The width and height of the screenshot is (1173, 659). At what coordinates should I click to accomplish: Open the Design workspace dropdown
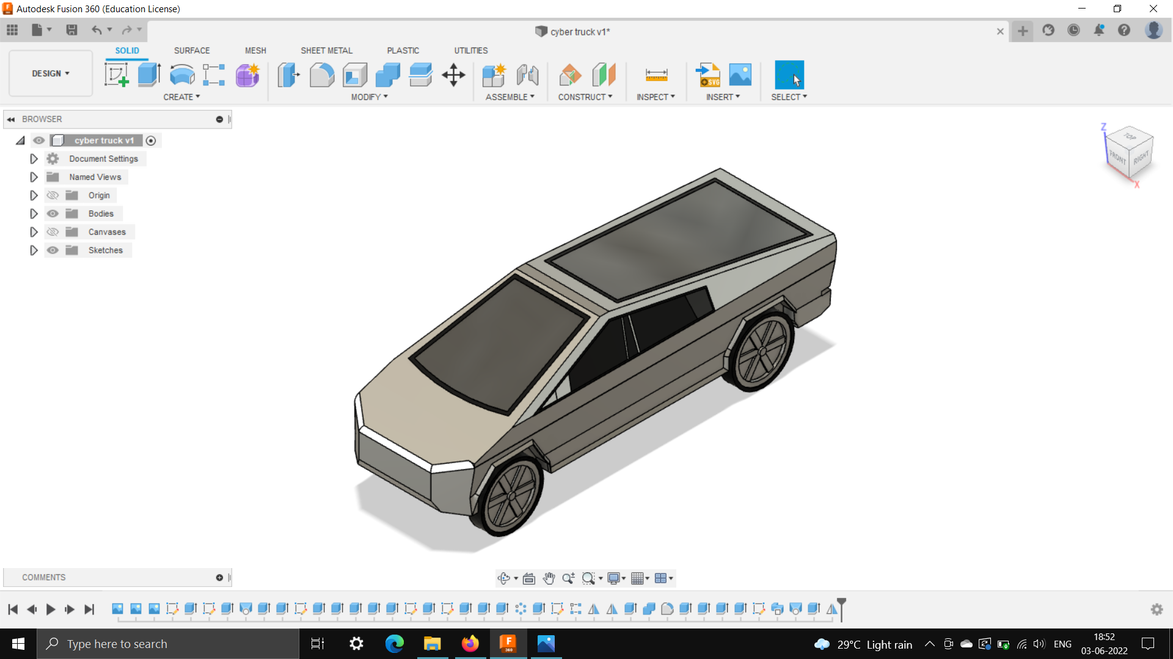(50, 73)
